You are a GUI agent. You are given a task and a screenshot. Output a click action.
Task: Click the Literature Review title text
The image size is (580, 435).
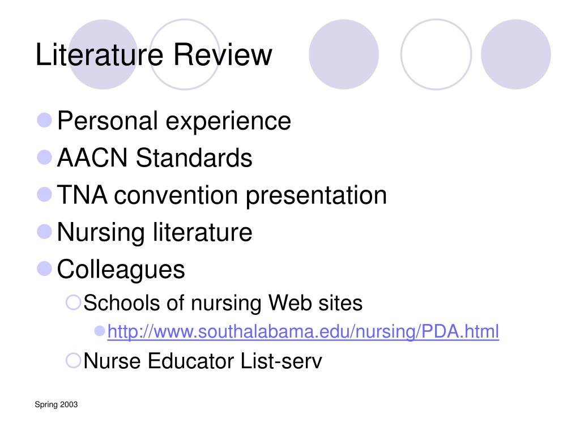[x=153, y=55]
